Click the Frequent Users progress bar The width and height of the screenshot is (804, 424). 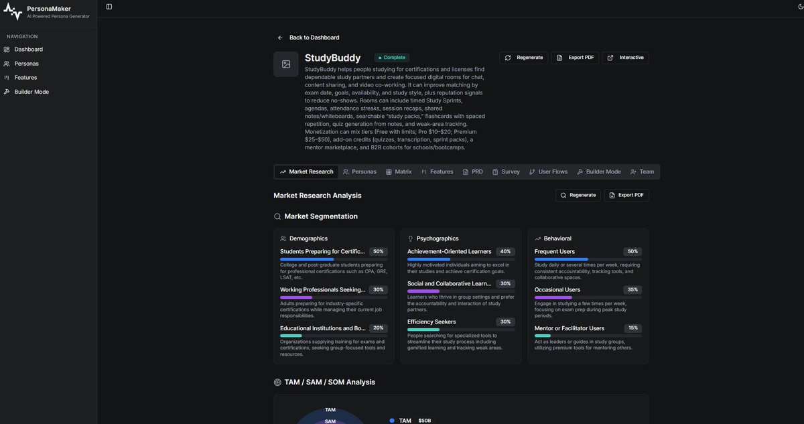click(588, 259)
